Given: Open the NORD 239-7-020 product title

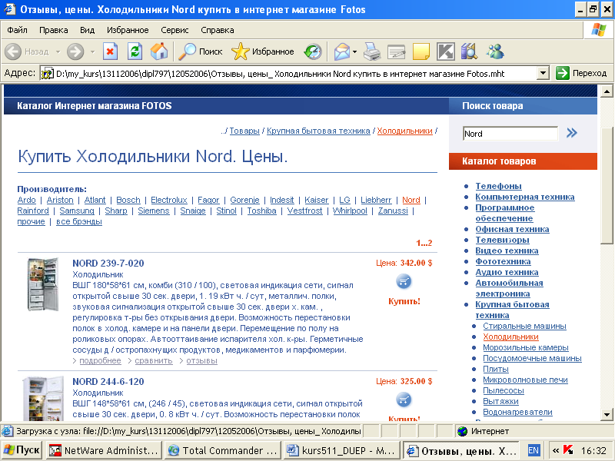Looking at the screenshot, I should (108, 263).
